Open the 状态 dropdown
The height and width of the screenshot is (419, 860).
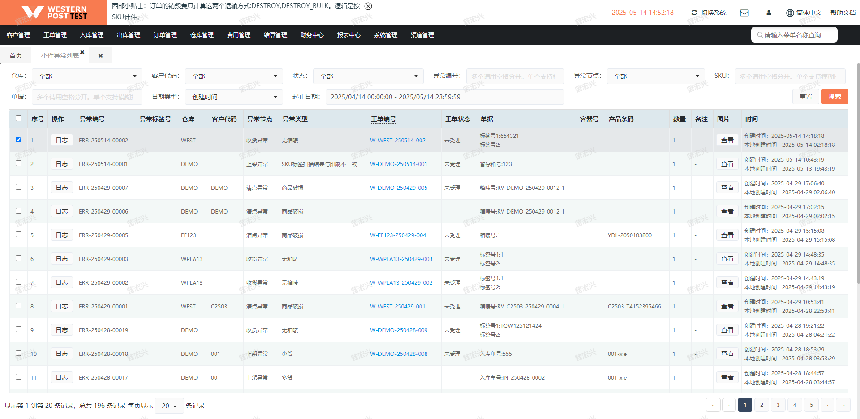tap(368, 77)
